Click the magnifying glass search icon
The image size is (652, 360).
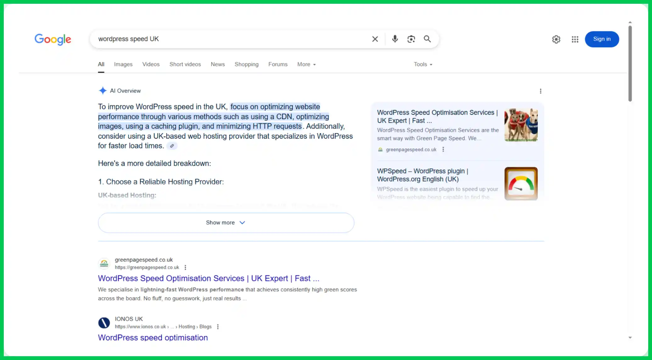tap(427, 39)
